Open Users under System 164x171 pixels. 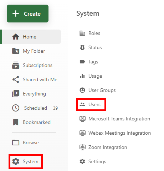pyautogui.click(x=94, y=104)
